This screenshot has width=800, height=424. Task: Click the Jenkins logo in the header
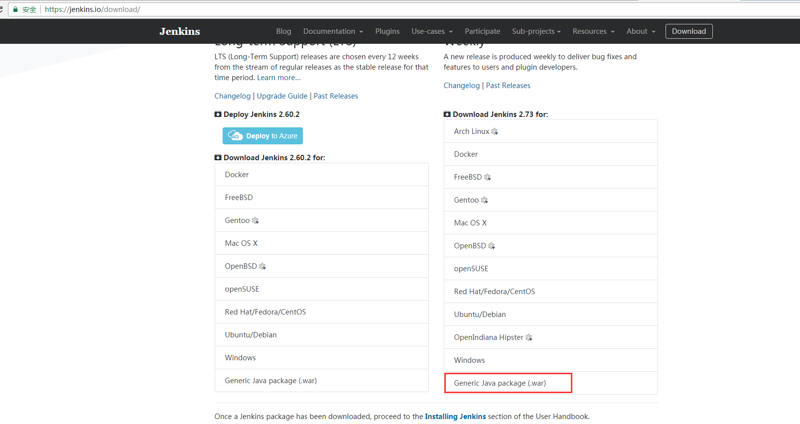point(180,31)
